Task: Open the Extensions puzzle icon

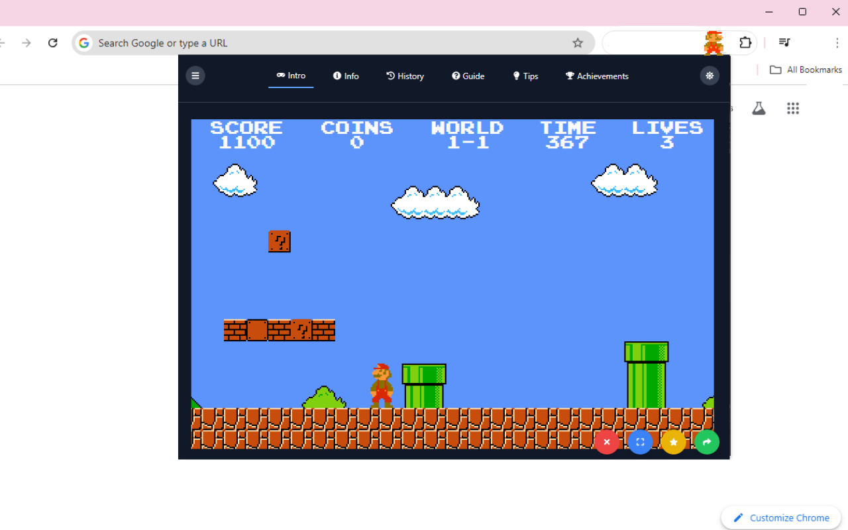Action: [x=745, y=43]
